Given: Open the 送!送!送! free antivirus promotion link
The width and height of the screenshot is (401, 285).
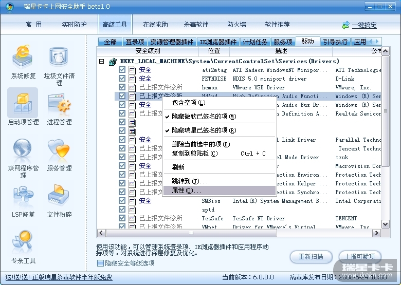Looking at the screenshot, I should (x=59, y=277).
